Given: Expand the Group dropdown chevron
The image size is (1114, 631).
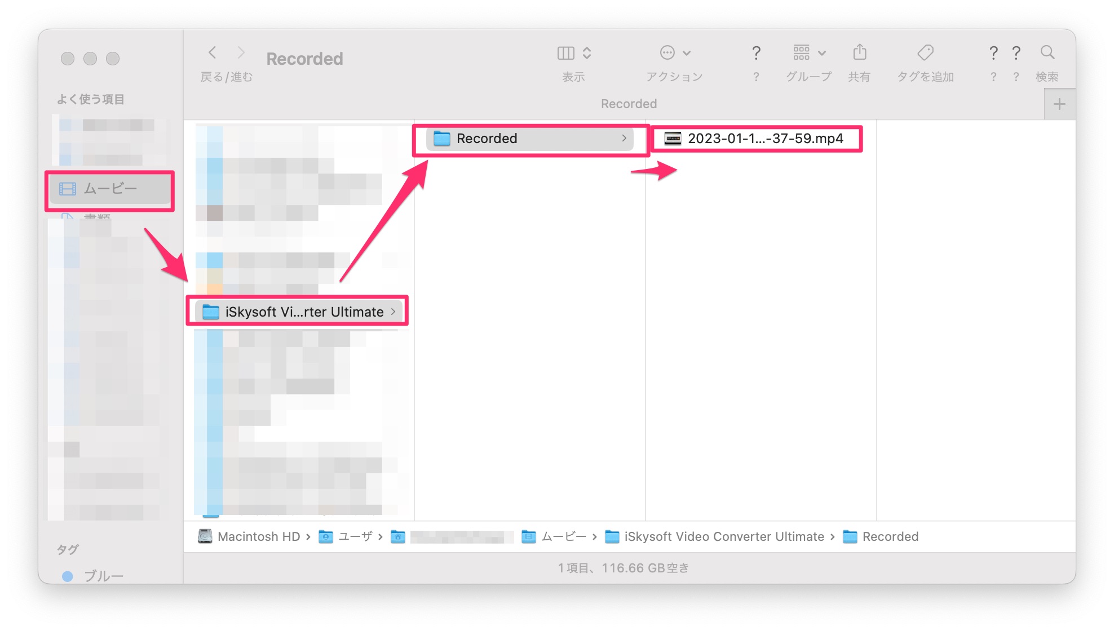Looking at the screenshot, I should coord(822,54).
